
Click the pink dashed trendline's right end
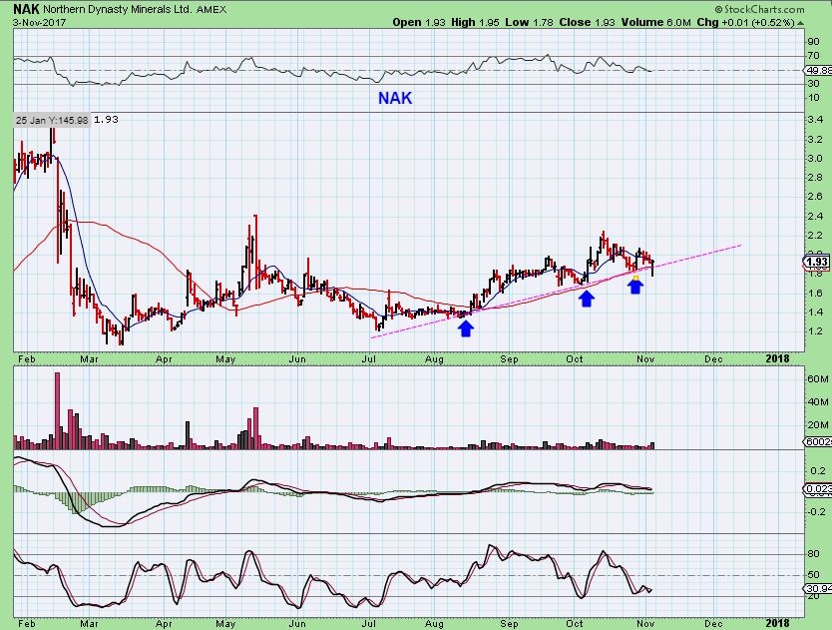click(741, 244)
